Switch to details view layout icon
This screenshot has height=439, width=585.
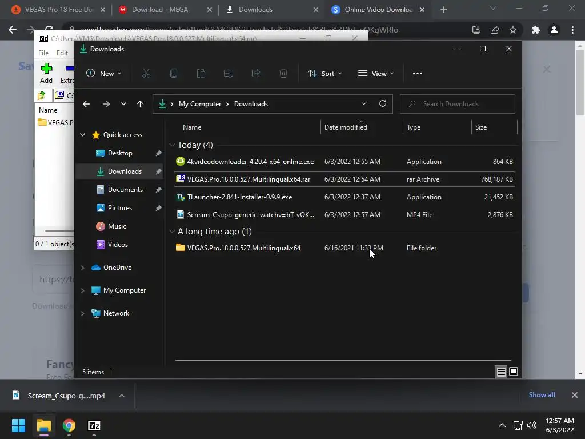coord(501,372)
